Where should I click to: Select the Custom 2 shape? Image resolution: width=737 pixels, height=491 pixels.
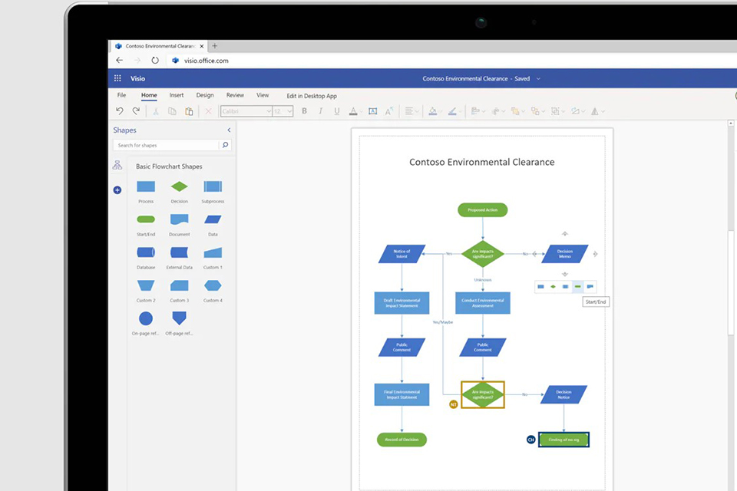point(146,285)
